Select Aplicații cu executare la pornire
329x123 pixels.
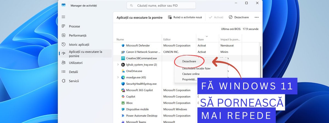click(85, 54)
